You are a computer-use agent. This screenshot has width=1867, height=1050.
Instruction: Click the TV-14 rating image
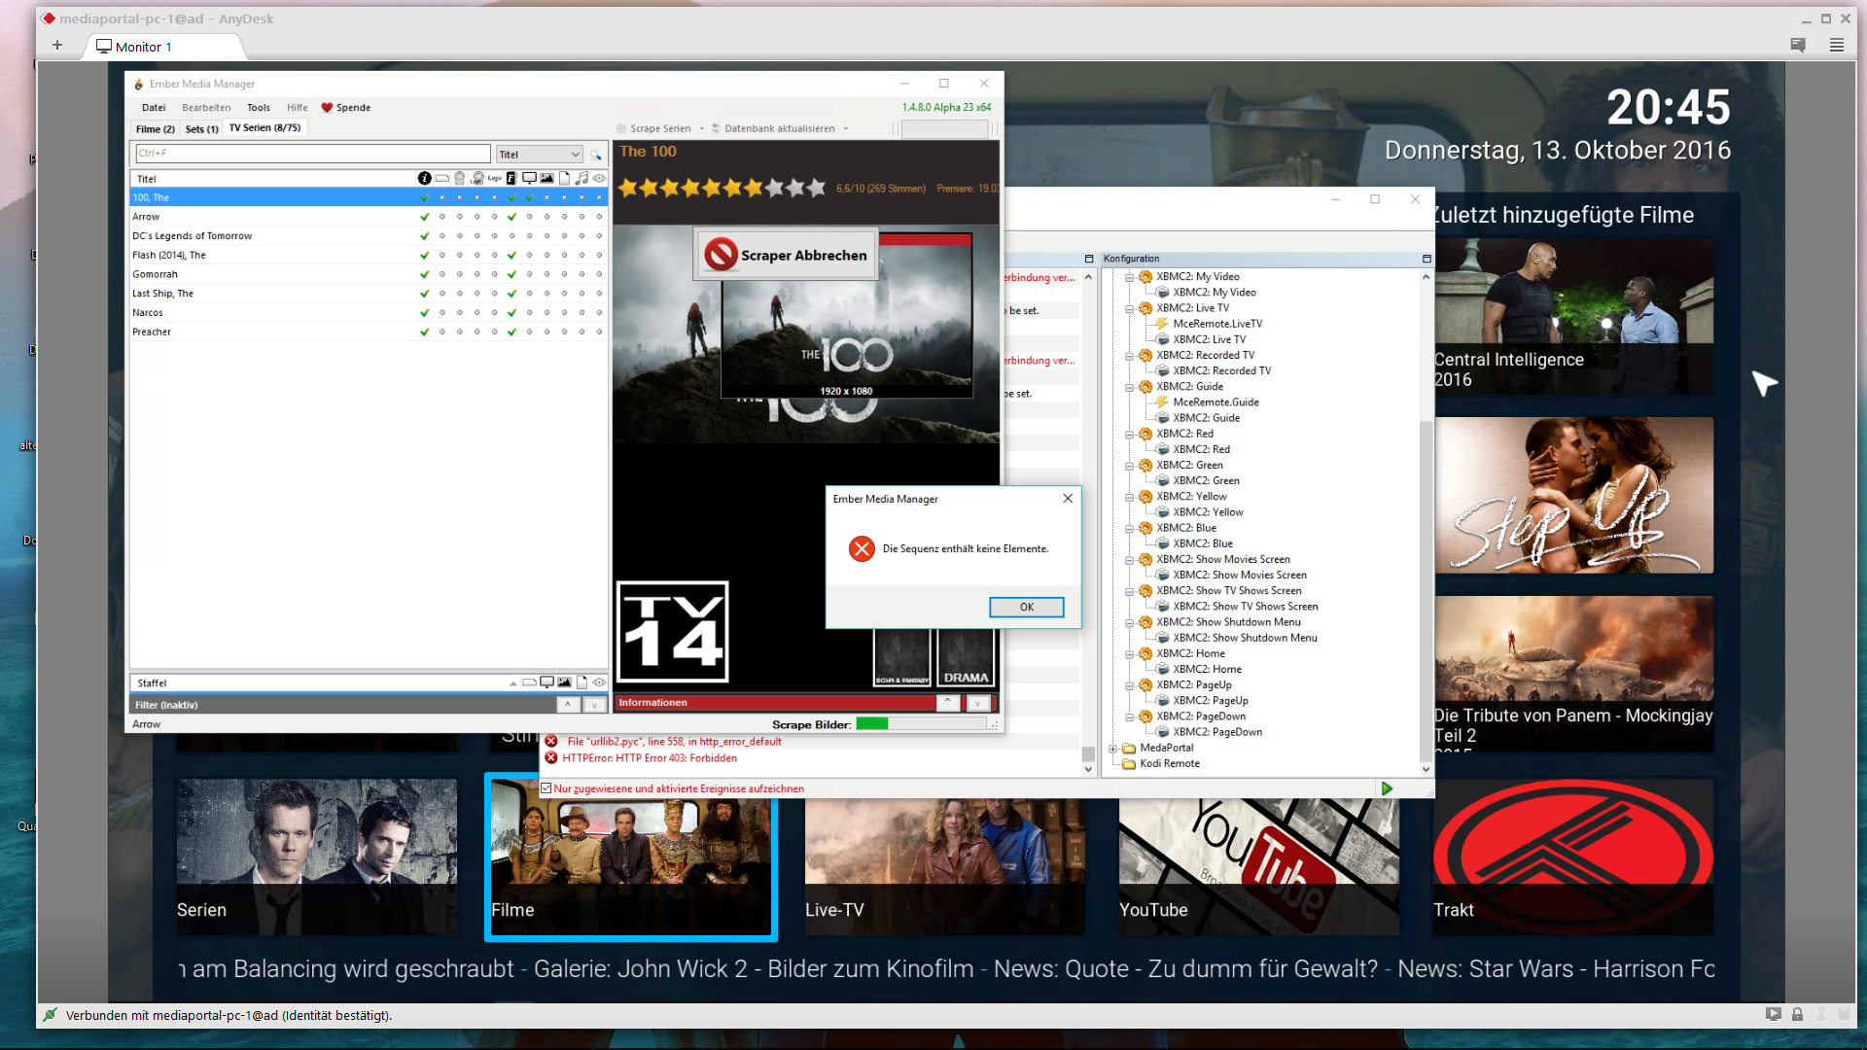coord(673,633)
